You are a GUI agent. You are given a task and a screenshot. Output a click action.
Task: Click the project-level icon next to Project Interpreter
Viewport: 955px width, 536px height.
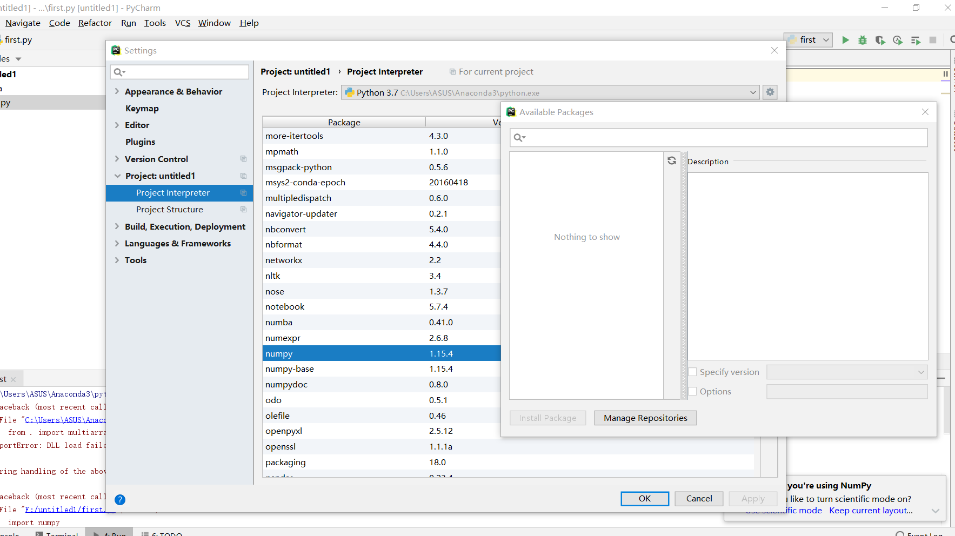(x=243, y=192)
